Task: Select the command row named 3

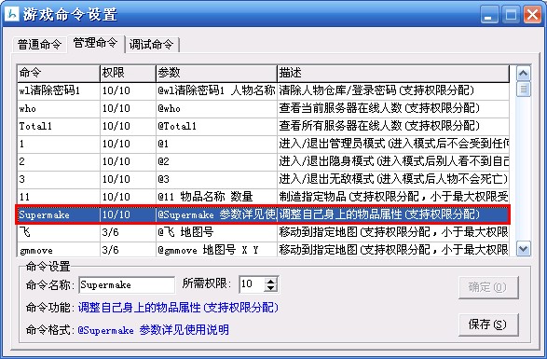Action: (263, 179)
